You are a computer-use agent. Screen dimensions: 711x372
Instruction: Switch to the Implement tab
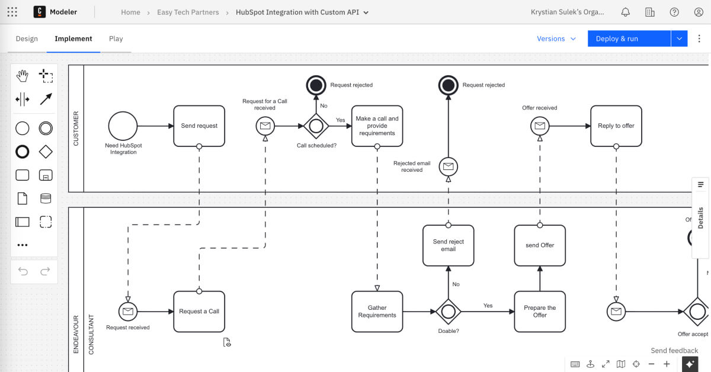click(73, 39)
